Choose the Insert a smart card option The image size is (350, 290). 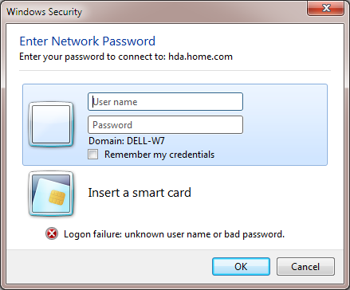(140, 193)
